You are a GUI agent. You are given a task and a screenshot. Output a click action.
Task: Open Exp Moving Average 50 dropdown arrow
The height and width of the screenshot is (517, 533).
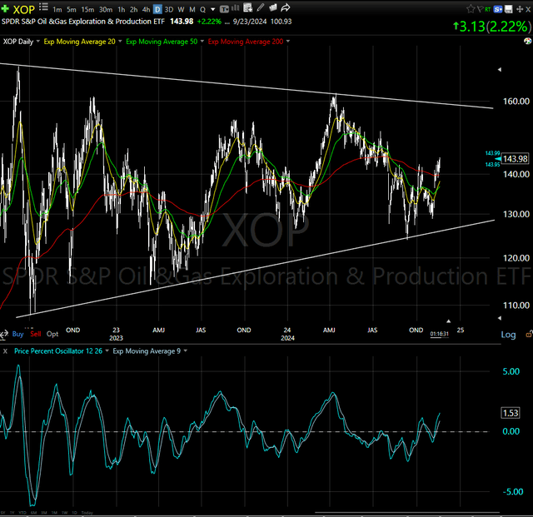click(202, 41)
